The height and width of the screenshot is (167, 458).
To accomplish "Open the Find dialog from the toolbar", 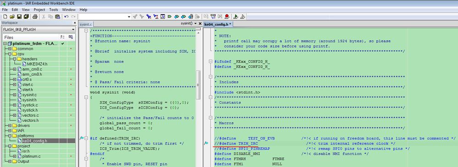I will pos(149,16).
